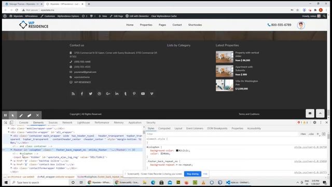Open the Terms and Conditions footer link
332x187 pixels.
[249, 114]
